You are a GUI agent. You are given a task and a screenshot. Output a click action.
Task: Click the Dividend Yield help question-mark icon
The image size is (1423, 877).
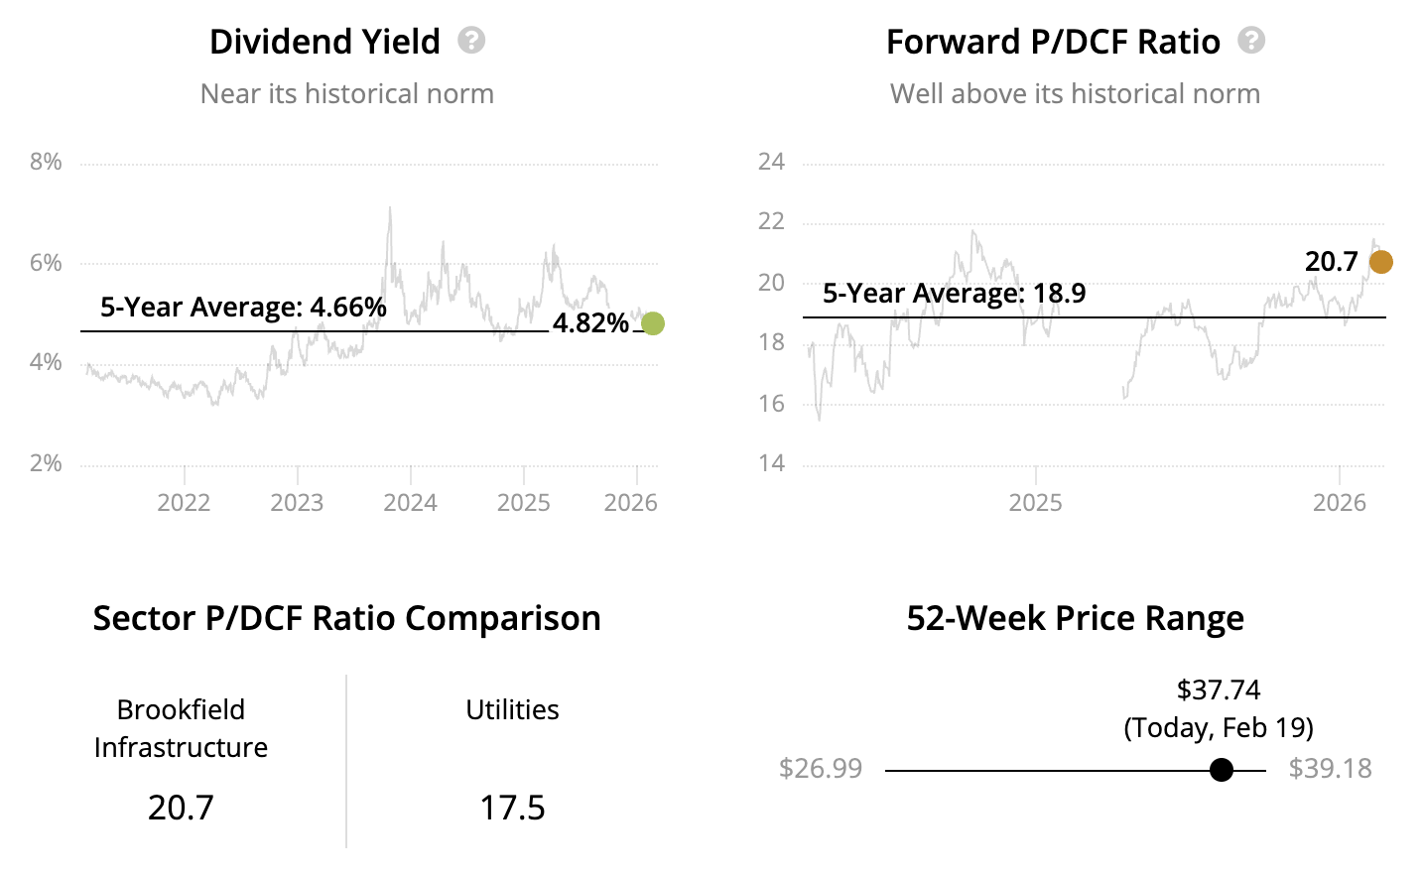point(471,41)
